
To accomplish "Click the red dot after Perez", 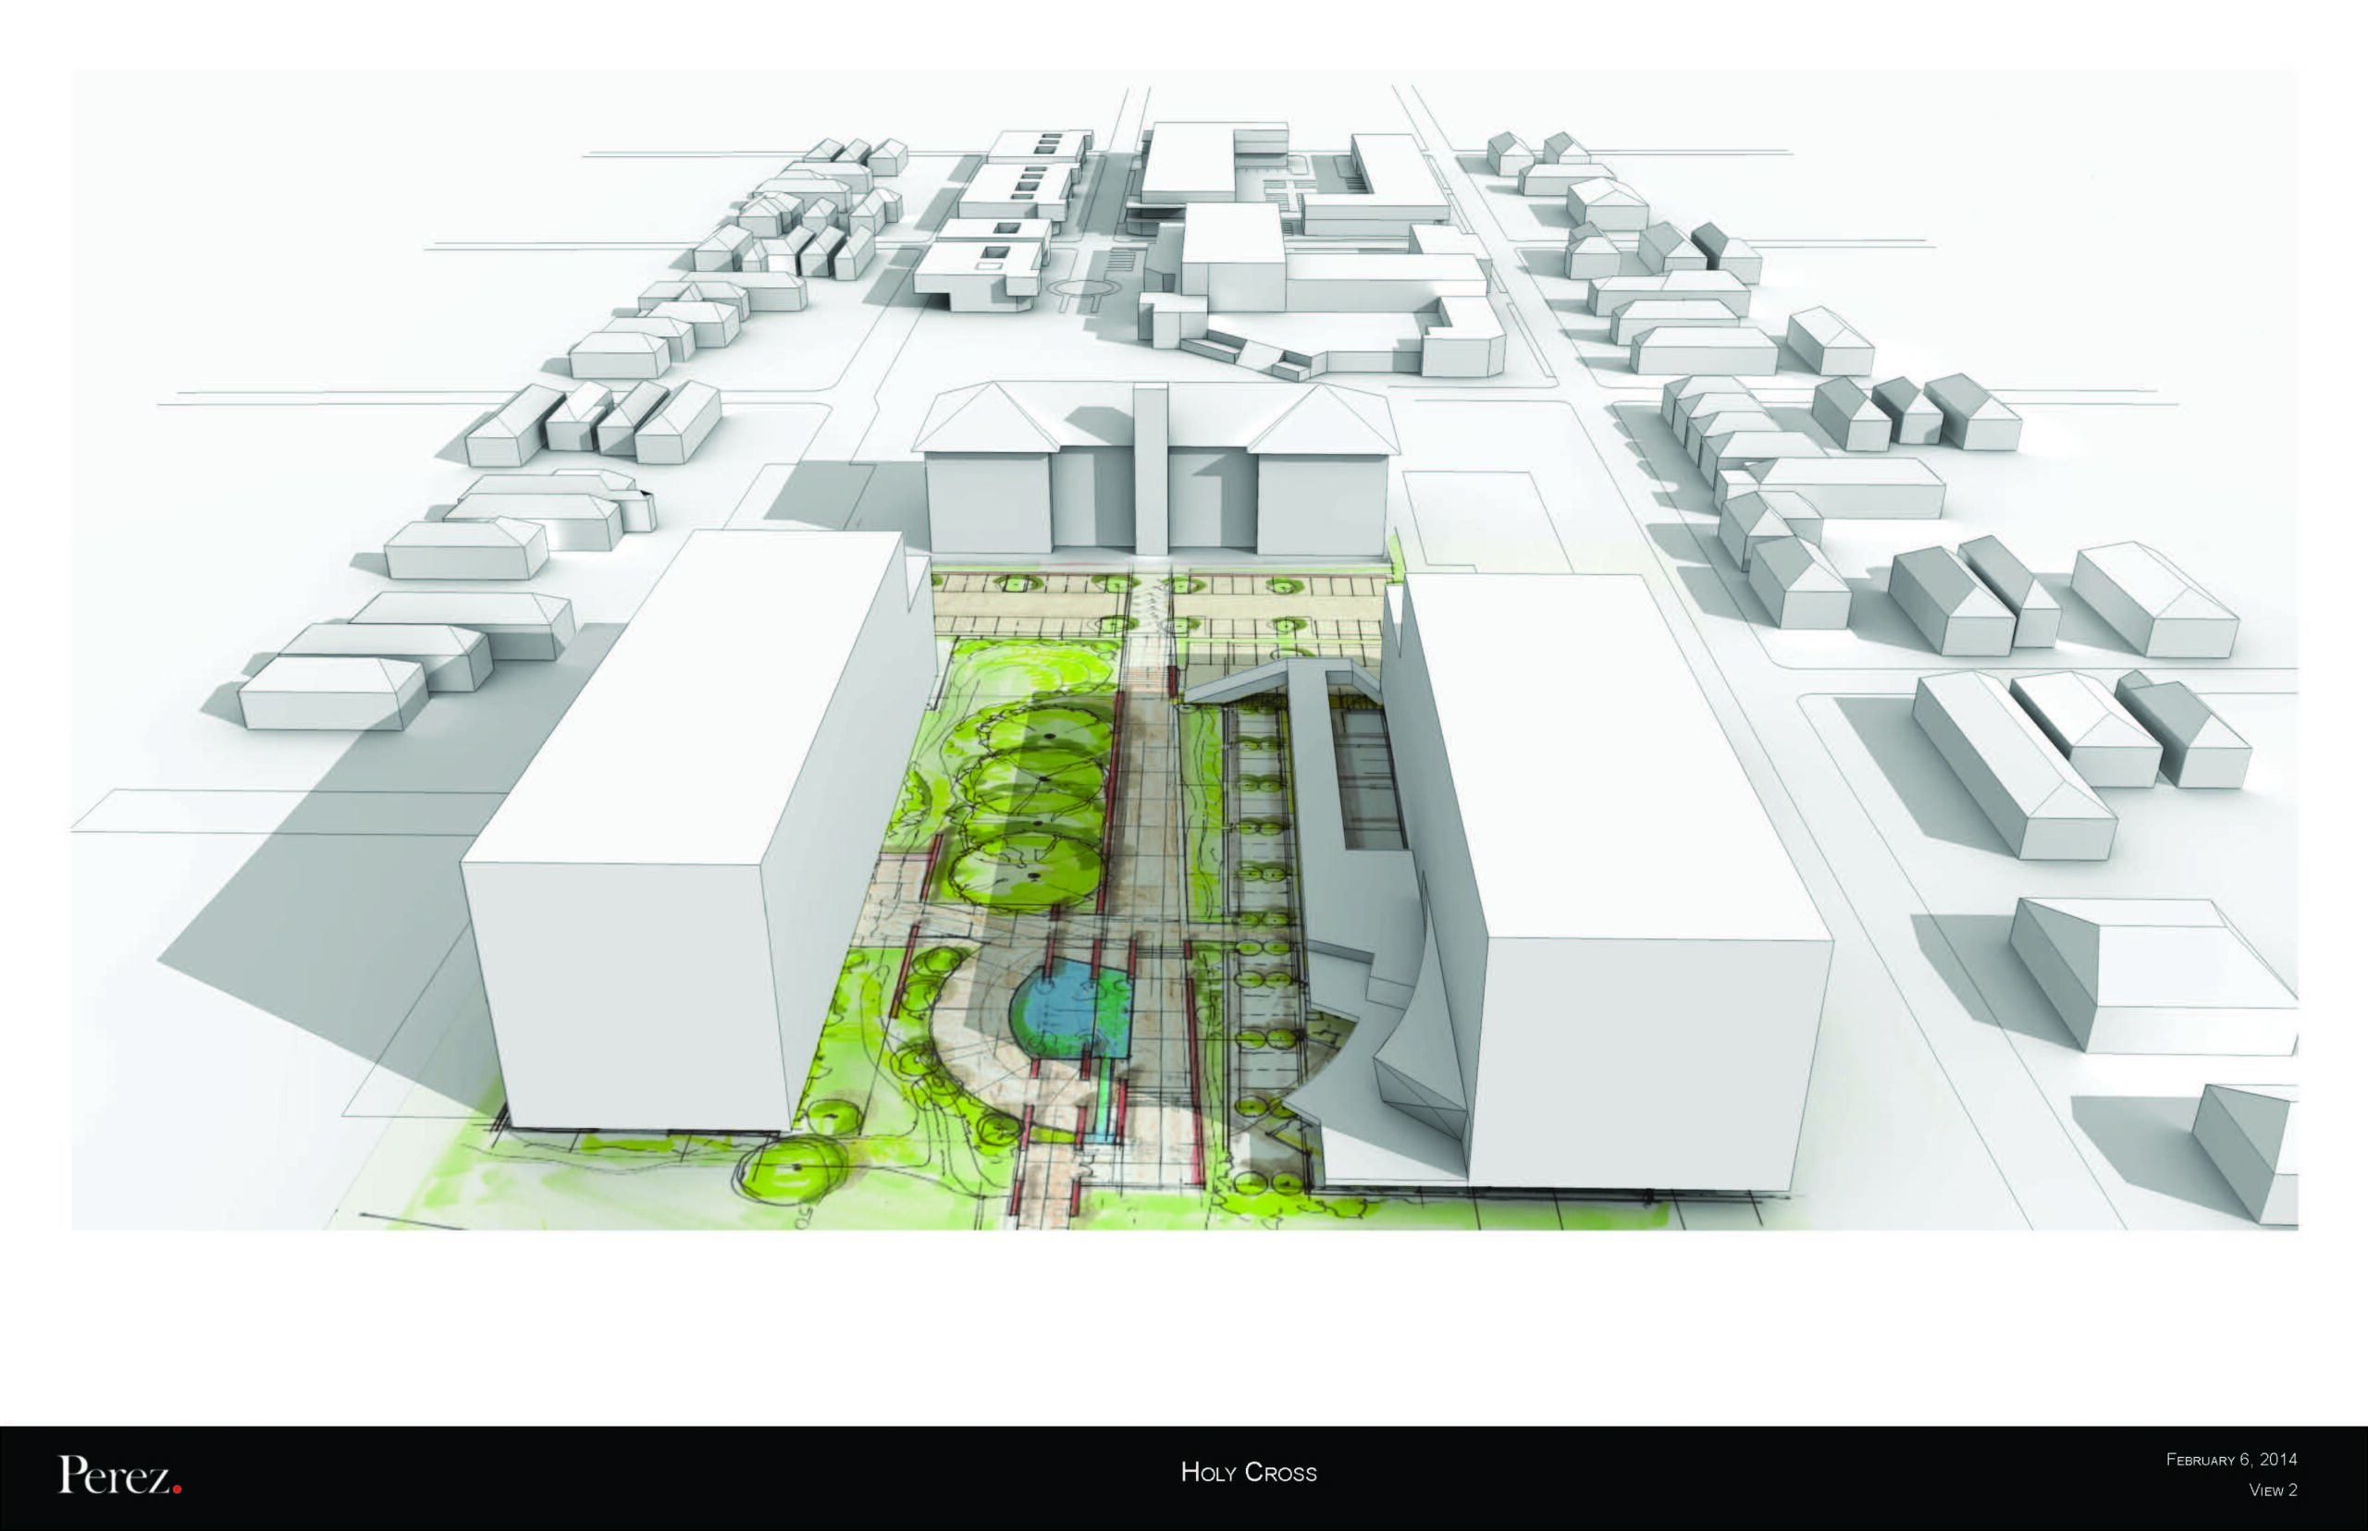I will [177, 1488].
